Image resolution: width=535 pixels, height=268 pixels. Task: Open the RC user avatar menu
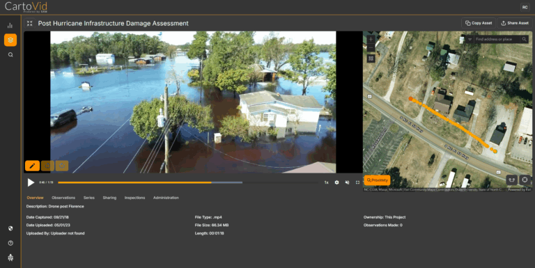tap(525, 7)
